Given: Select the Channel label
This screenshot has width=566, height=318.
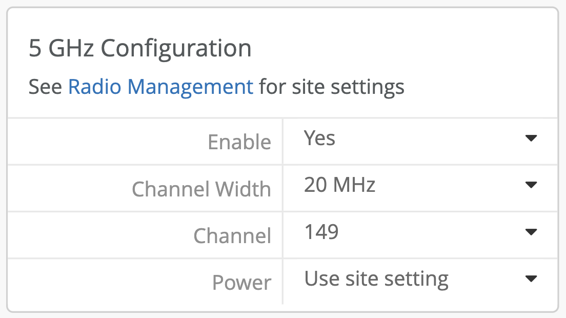Looking at the screenshot, I should (x=232, y=236).
